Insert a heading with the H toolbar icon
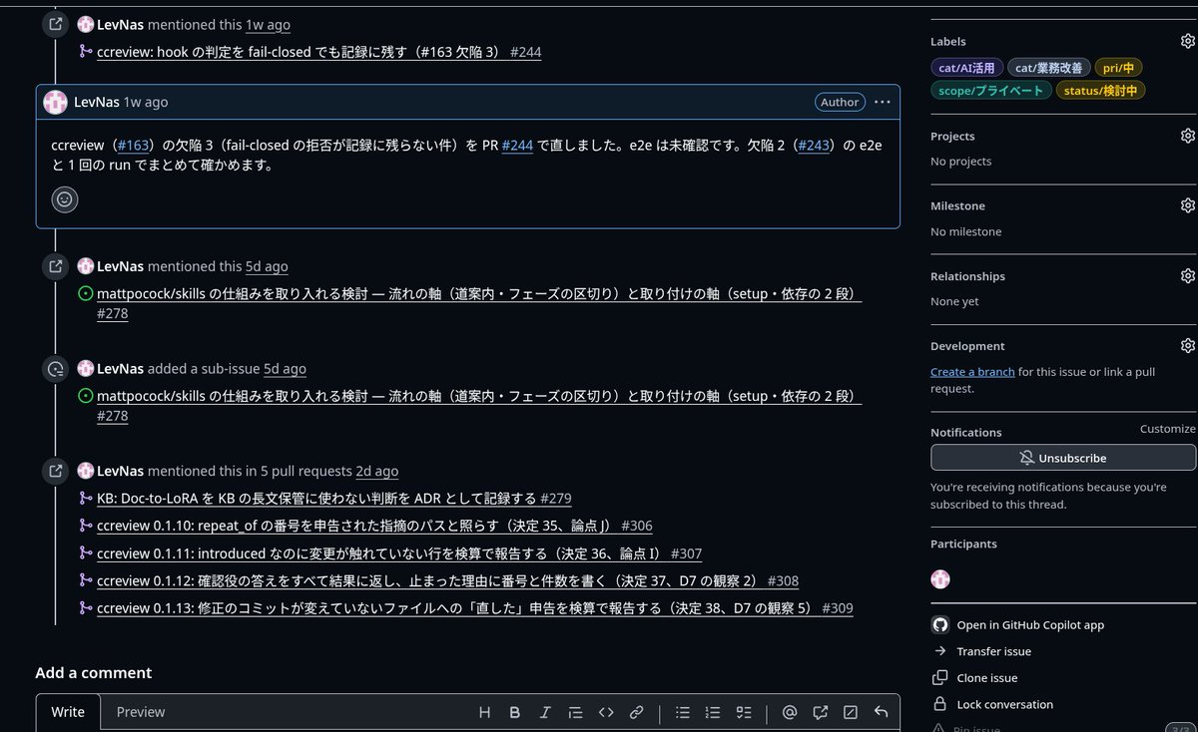 (x=485, y=712)
